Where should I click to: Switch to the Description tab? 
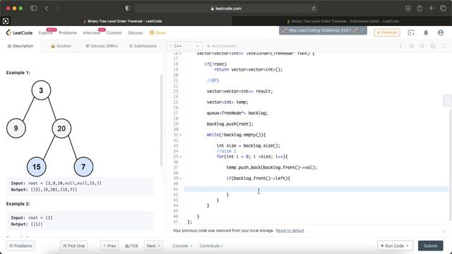tap(20, 46)
